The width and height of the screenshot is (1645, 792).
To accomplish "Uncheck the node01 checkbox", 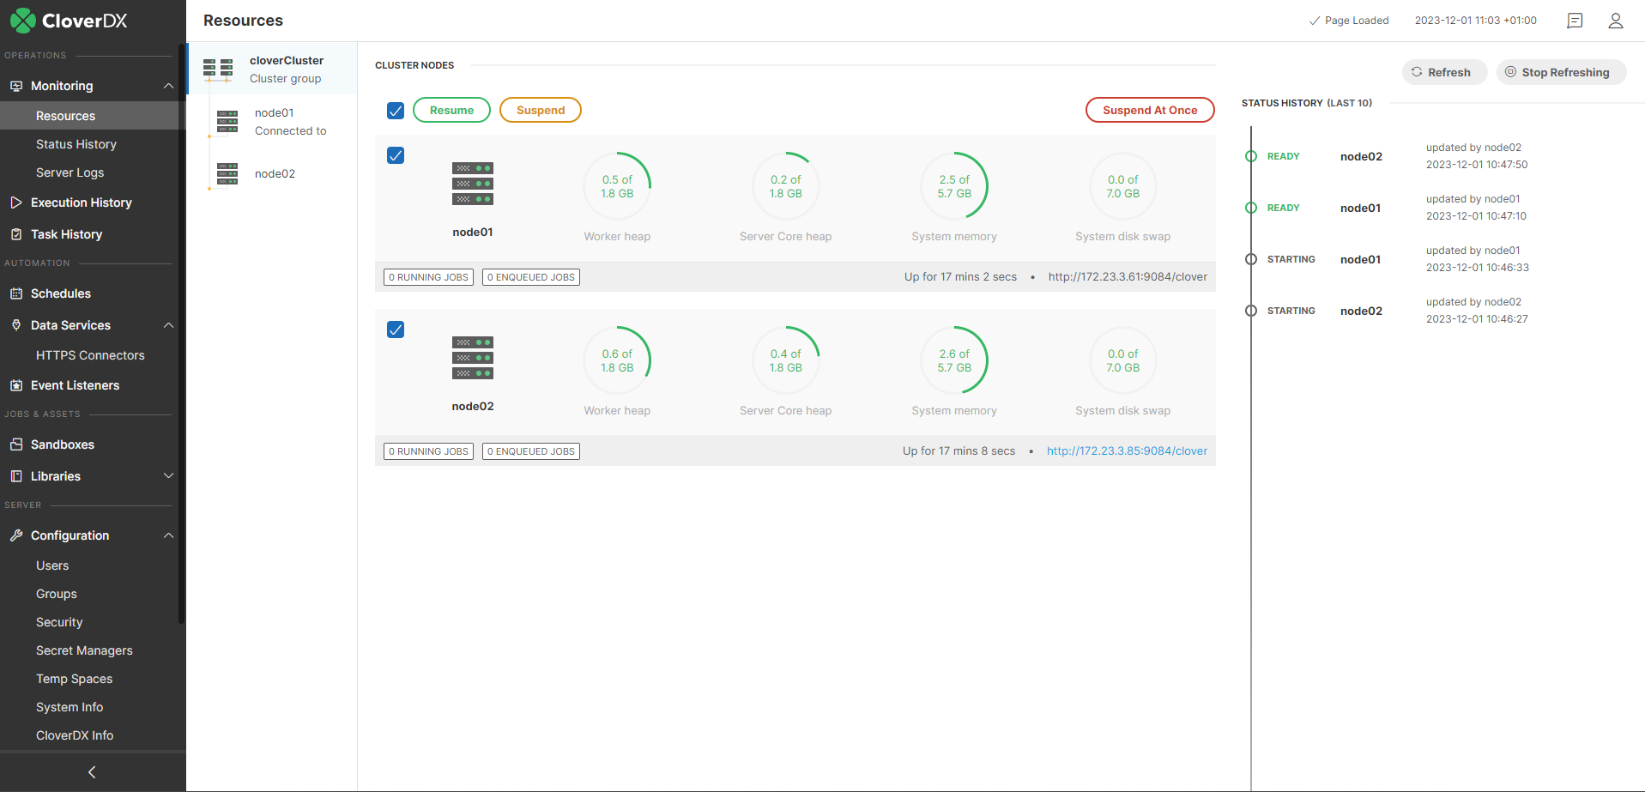I will pyautogui.click(x=396, y=155).
